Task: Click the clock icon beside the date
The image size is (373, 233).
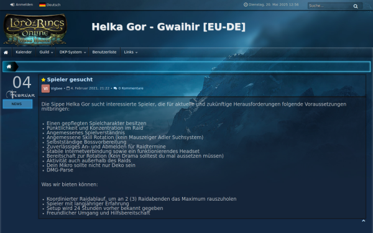Action: (x=246, y=4)
